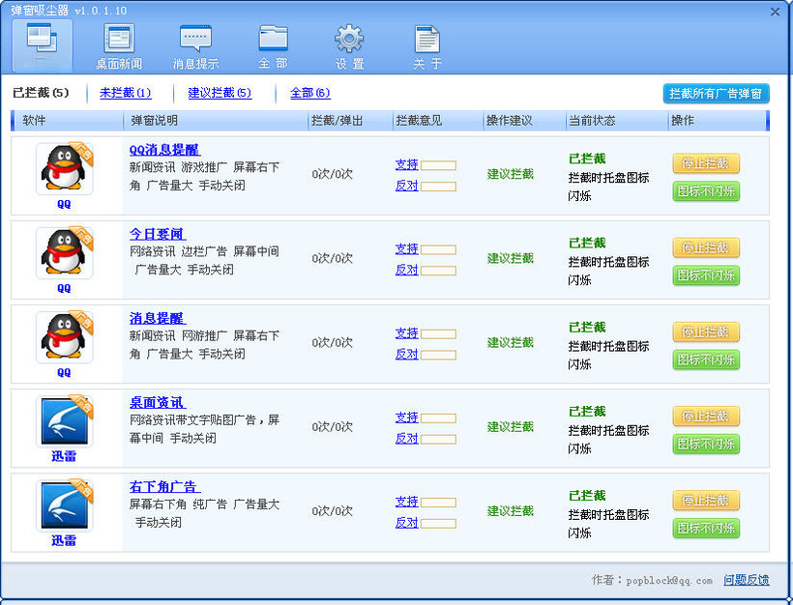Click the 迅雷 label in 桌面资讯 row

[64, 456]
